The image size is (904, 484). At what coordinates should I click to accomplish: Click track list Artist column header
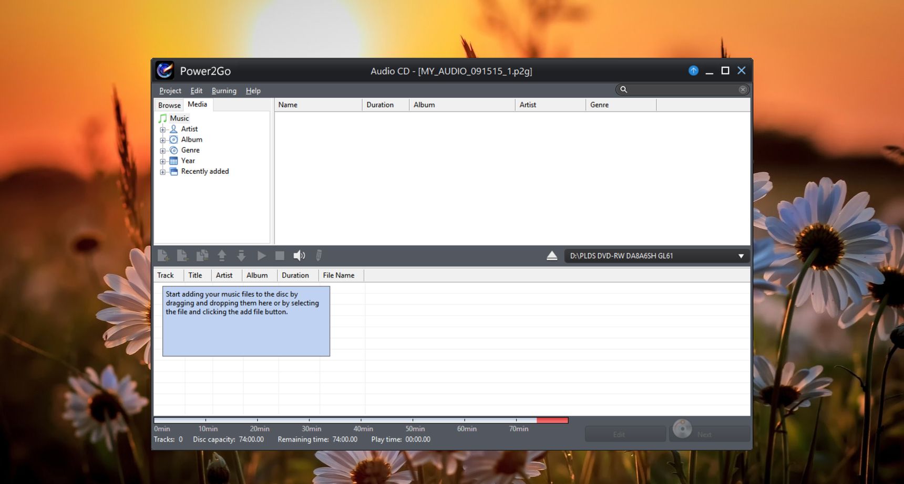click(227, 275)
